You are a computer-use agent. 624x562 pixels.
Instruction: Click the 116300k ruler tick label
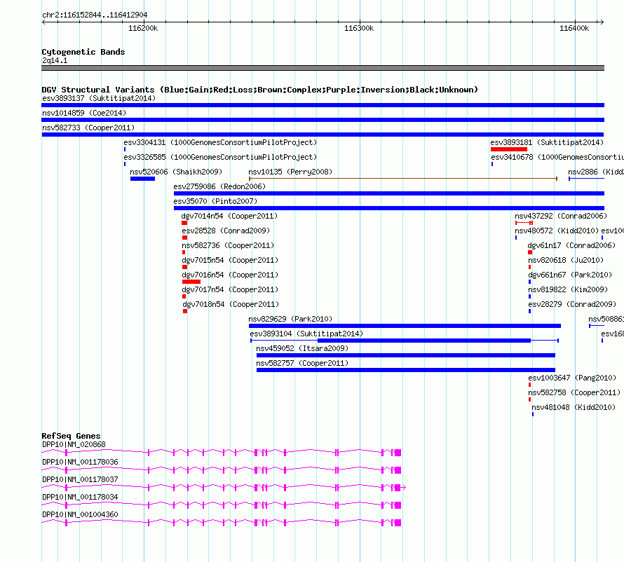(359, 28)
